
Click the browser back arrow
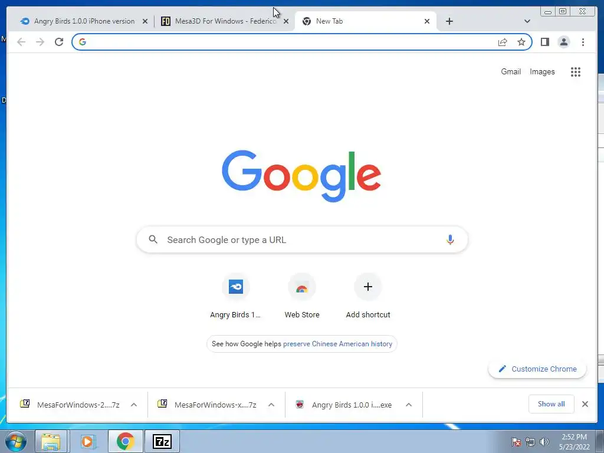click(21, 42)
